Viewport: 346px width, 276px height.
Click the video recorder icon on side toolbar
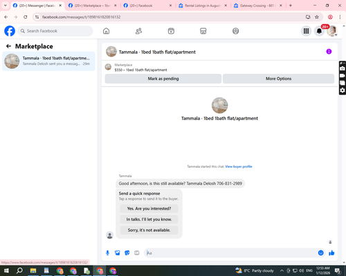coord(343,76)
